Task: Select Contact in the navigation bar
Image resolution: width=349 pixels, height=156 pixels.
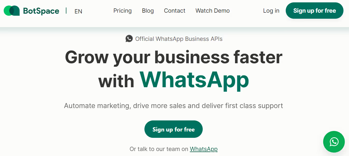Action: coord(174,11)
